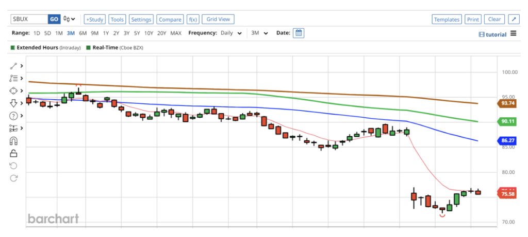Open the Daily frequency dropdown

[x=232, y=33]
